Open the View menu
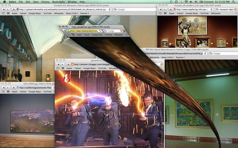 [x=36, y=2]
